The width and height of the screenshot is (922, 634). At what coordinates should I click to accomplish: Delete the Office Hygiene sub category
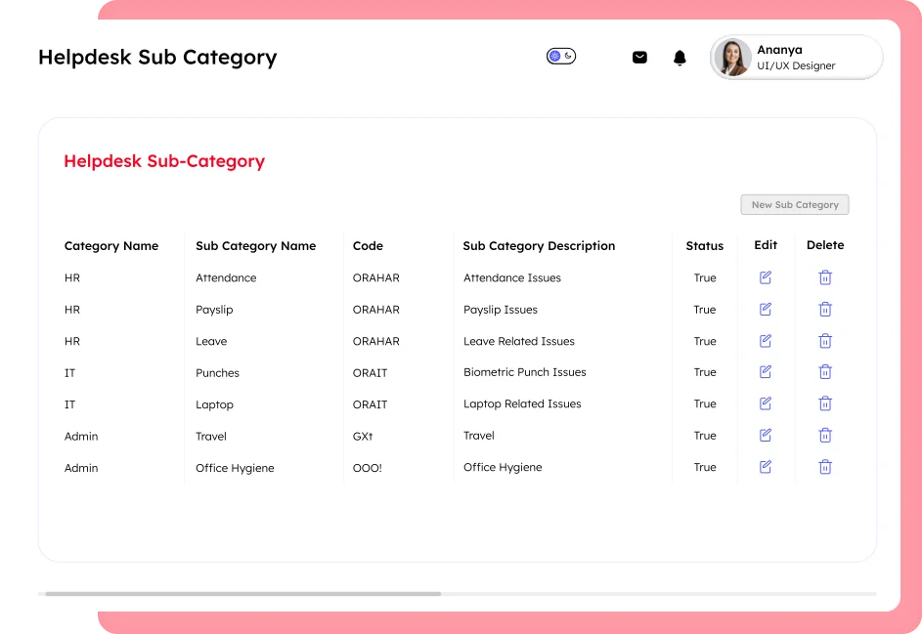pyautogui.click(x=824, y=467)
